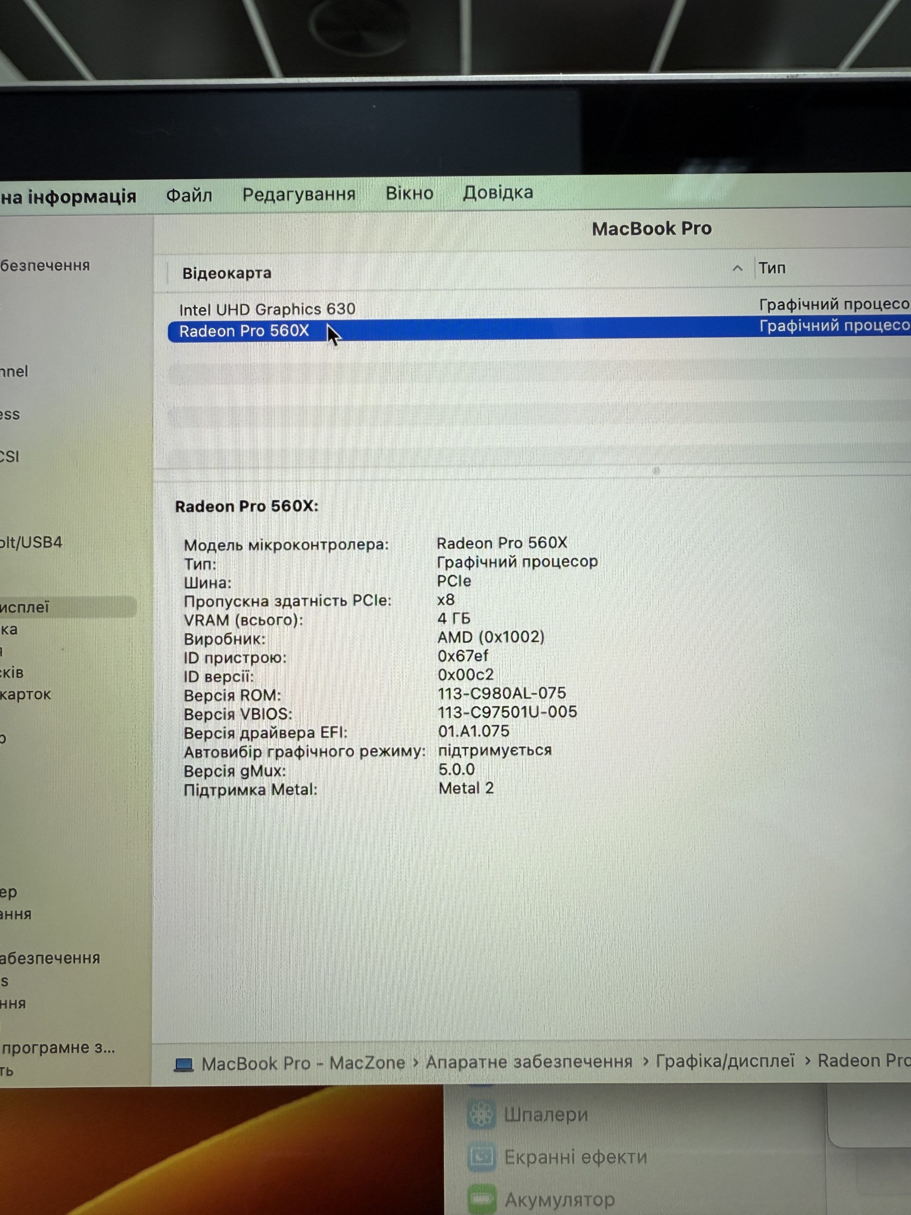The width and height of the screenshot is (911, 1215).
Task: Select Intel UHD Graphics 630 row
Action: point(539,308)
